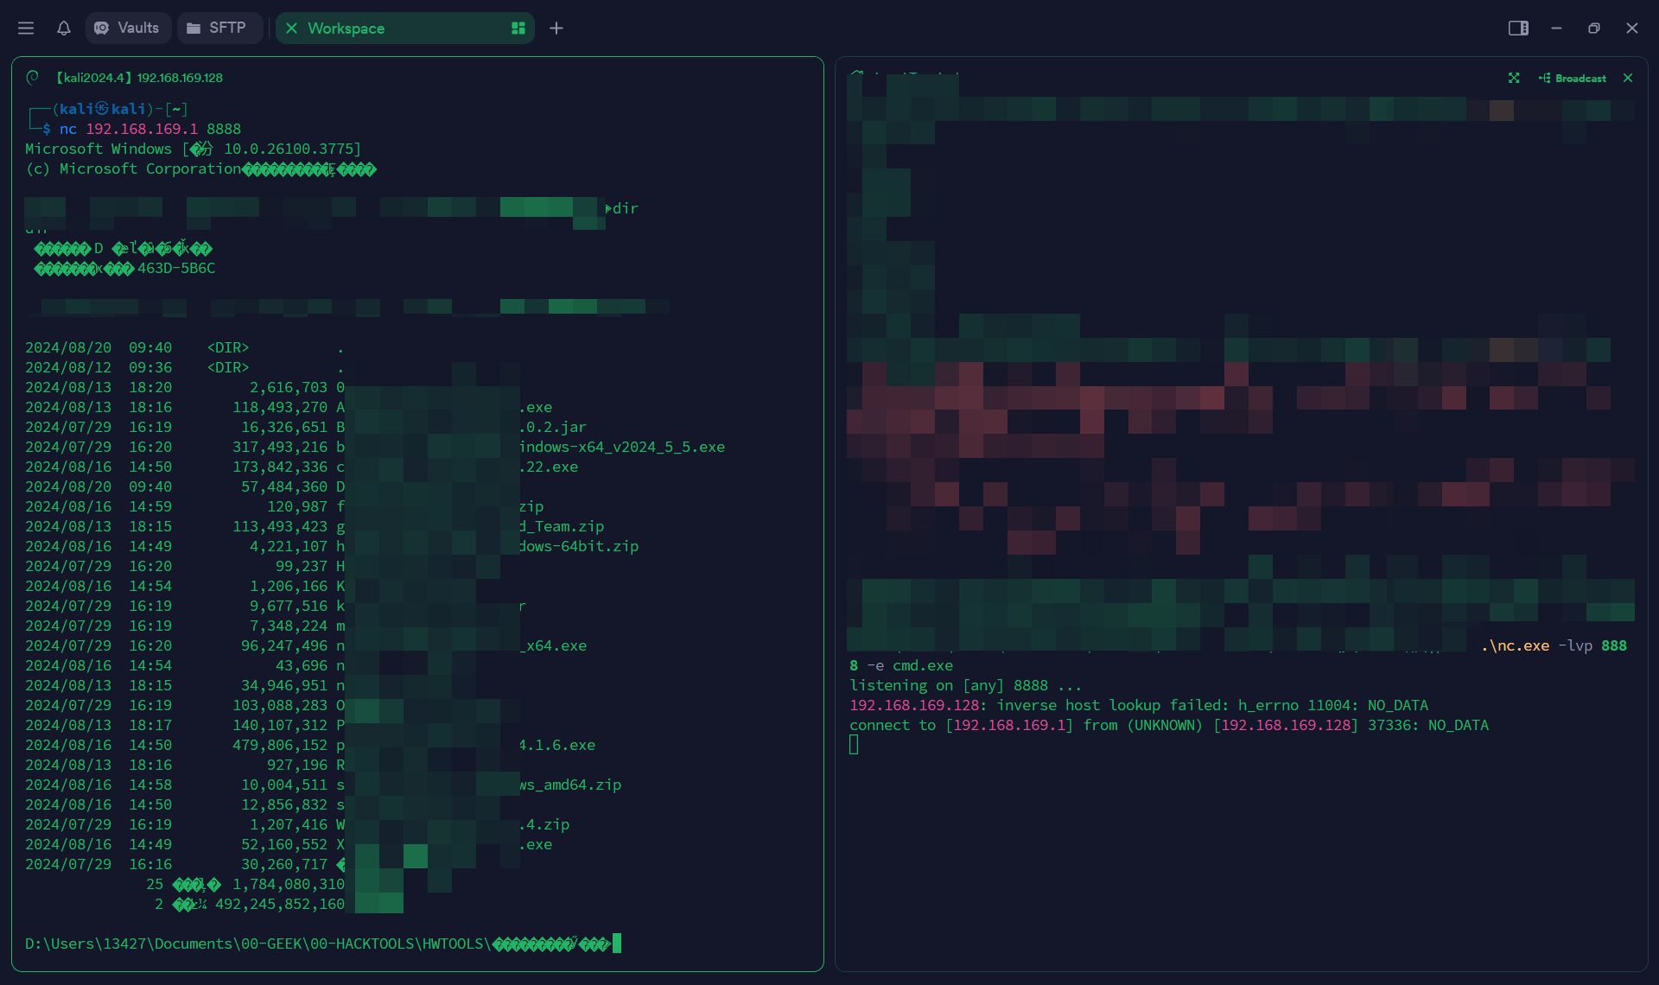The height and width of the screenshot is (985, 1659).
Task: Click the kali2024.4 pane status icon
Action: (33, 78)
